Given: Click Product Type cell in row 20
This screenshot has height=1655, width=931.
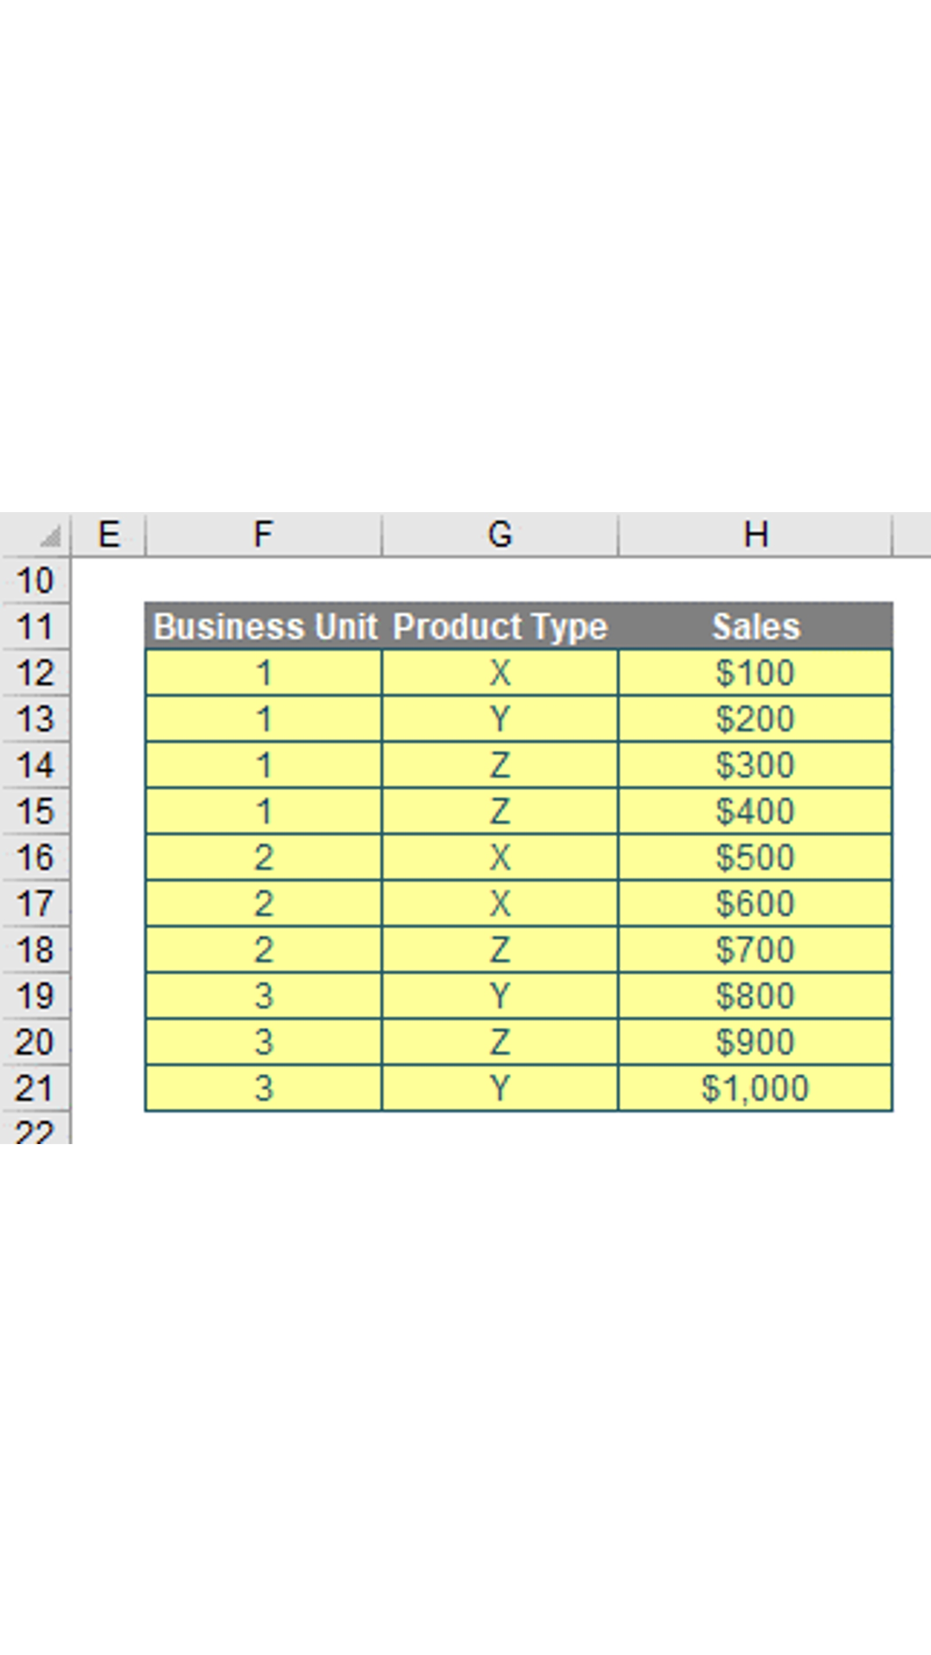Looking at the screenshot, I should click(x=500, y=1042).
